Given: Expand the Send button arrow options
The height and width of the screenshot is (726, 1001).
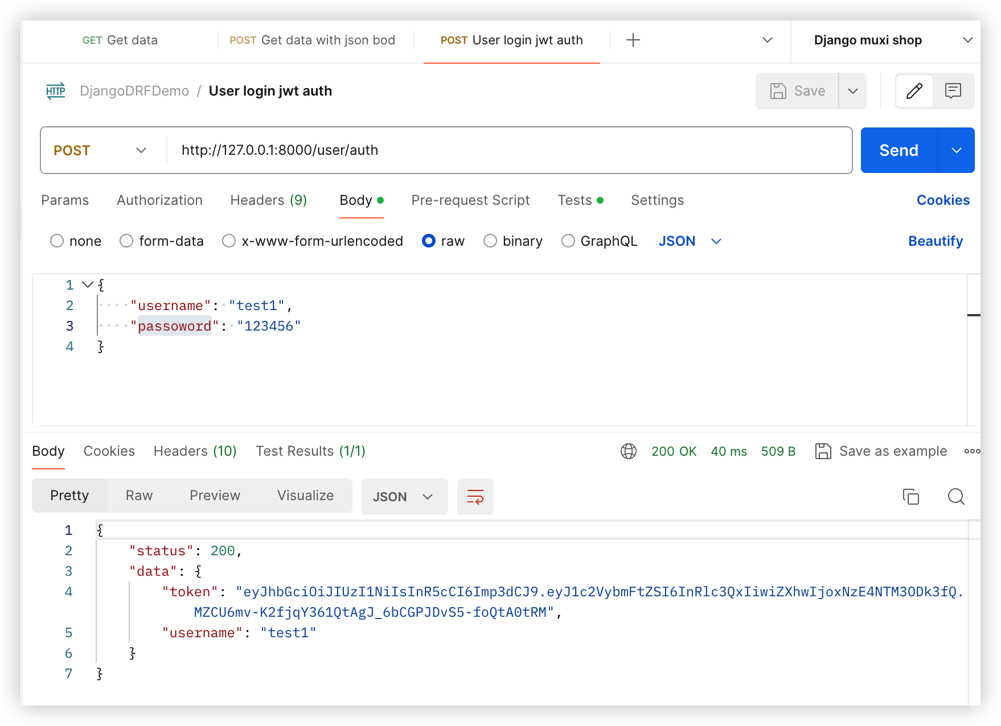Looking at the screenshot, I should coord(956,150).
